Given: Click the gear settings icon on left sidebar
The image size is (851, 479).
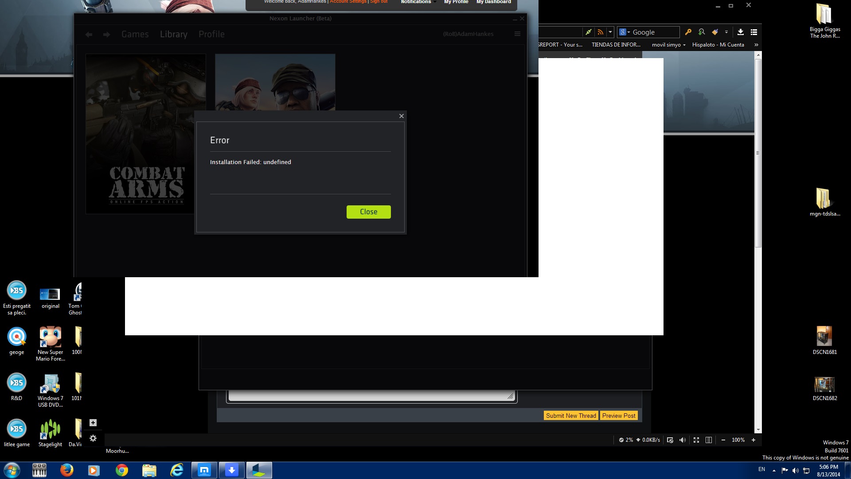Looking at the screenshot, I should pos(93,438).
